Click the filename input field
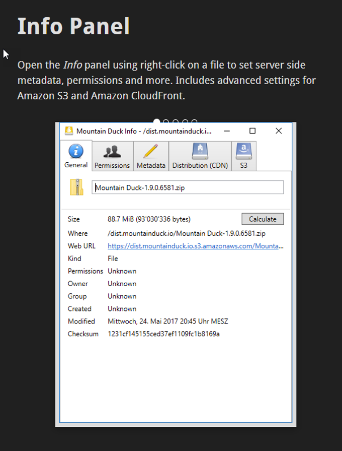This screenshot has width=342, height=451. 188,187
